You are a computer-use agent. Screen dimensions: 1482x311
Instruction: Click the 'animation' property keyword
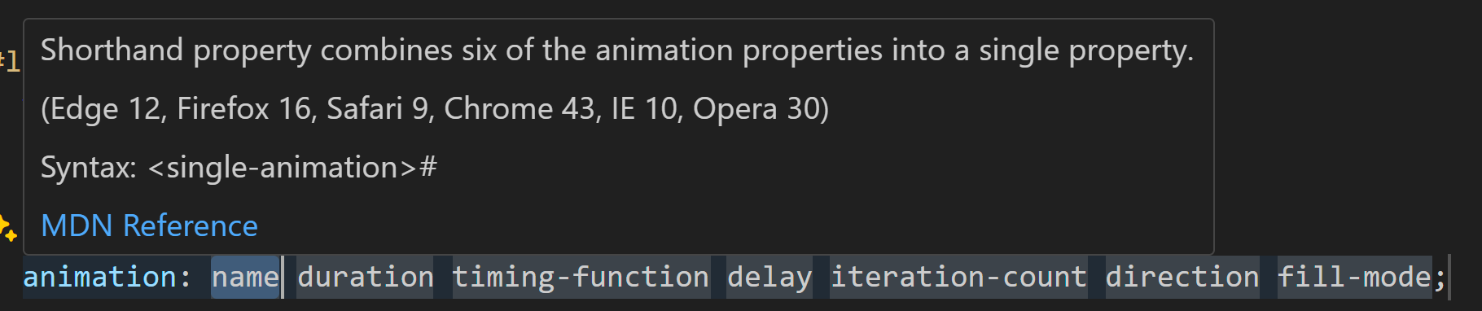tap(99, 277)
